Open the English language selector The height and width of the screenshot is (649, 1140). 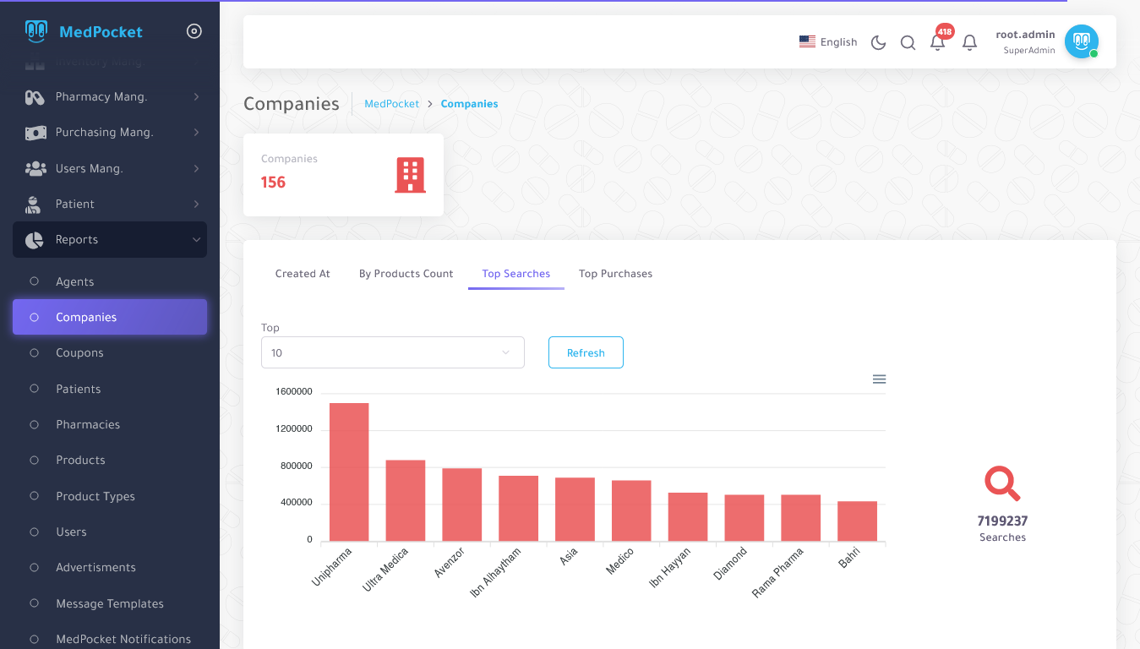(x=828, y=42)
